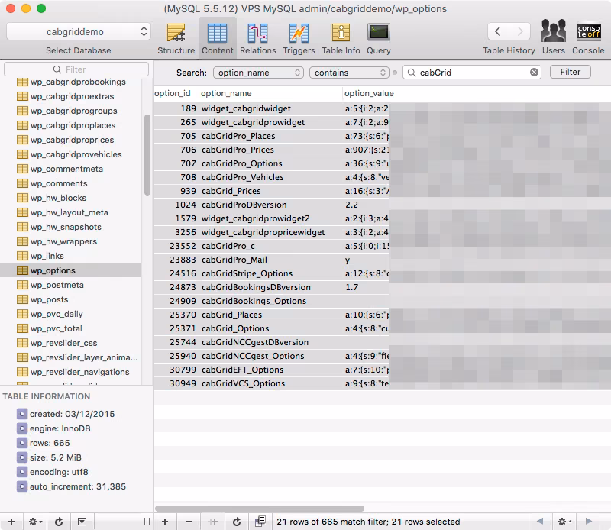Open the Query editor
611x530 pixels.
[x=378, y=39]
